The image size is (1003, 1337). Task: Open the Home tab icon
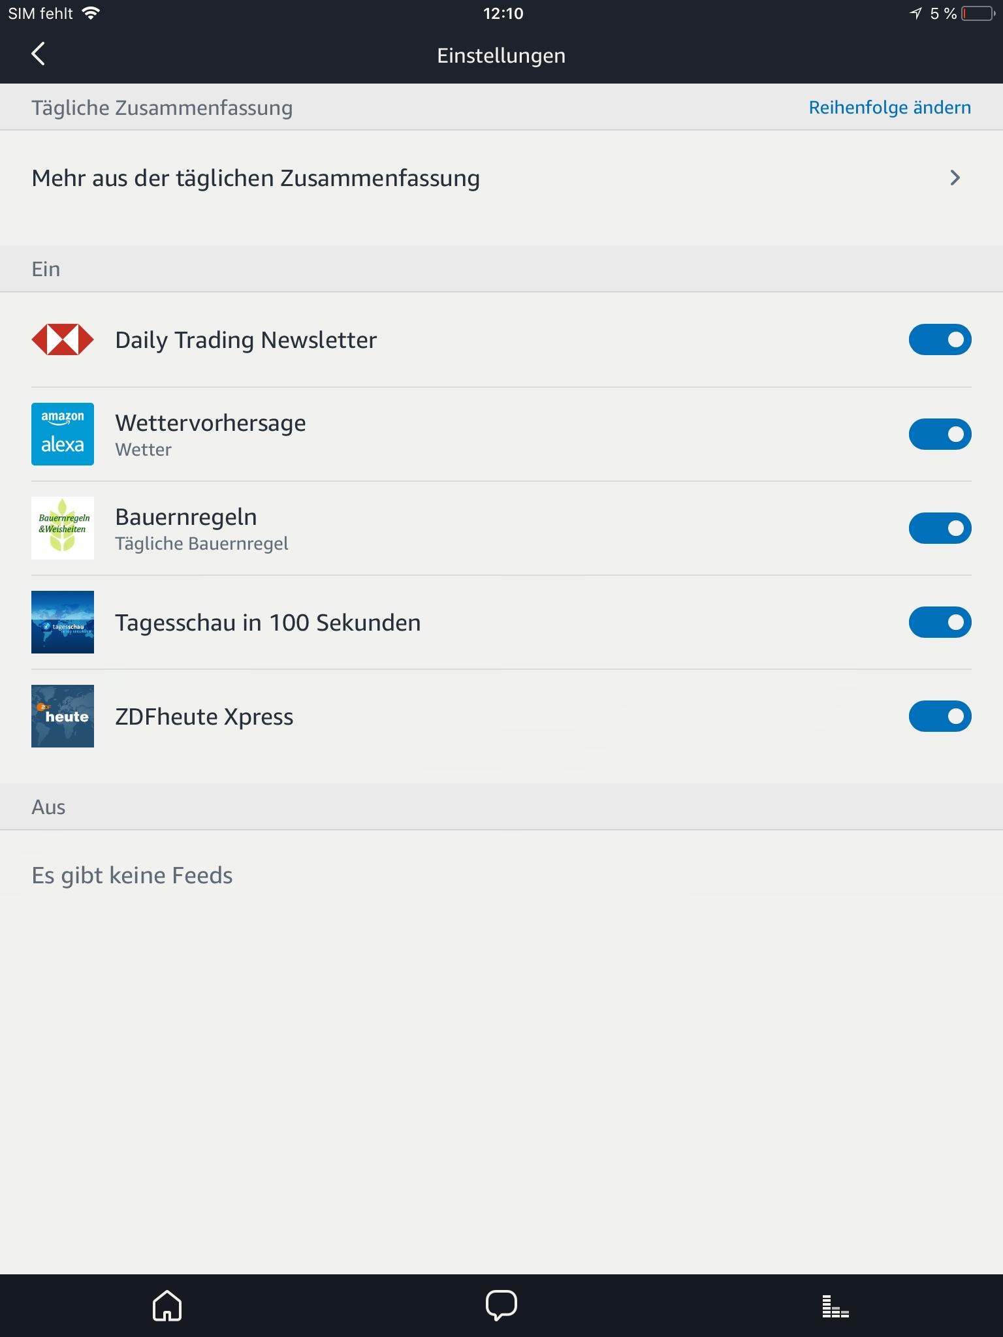coord(167,1306)
